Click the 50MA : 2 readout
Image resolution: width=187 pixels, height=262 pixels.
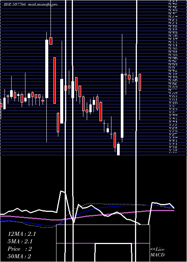click(x=19, y=256)
